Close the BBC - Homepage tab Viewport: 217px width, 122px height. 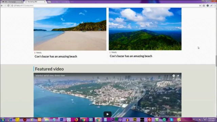coord(22,2)
